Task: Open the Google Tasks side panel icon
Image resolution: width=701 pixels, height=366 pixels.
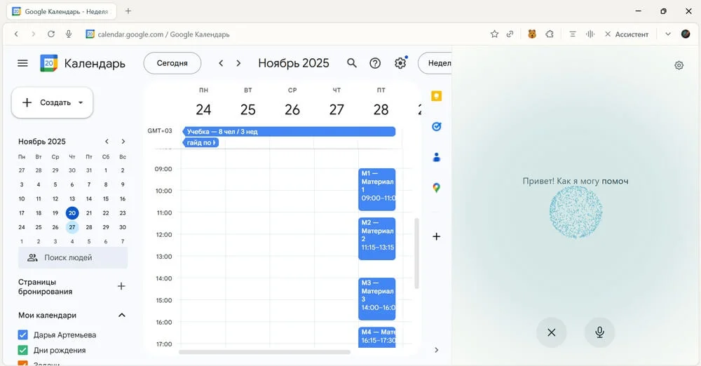Action: tap(436, 127)
